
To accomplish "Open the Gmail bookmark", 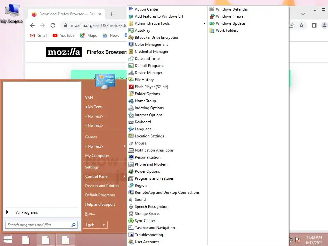I will [x=38, y=36].
